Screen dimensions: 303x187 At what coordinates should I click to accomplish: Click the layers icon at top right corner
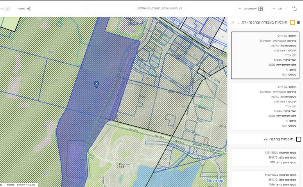click(295, 9)
